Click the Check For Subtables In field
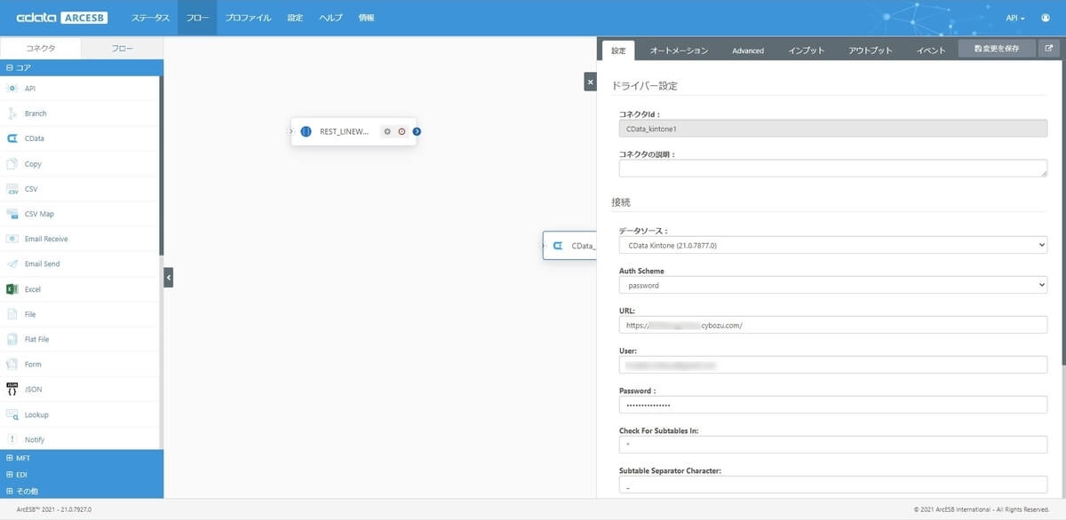This screenshot has width=1066, height=520. pos(833,445)
